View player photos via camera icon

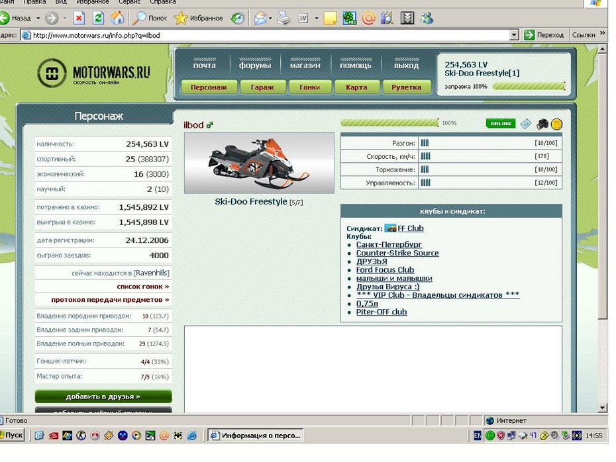tap(542, 124)
